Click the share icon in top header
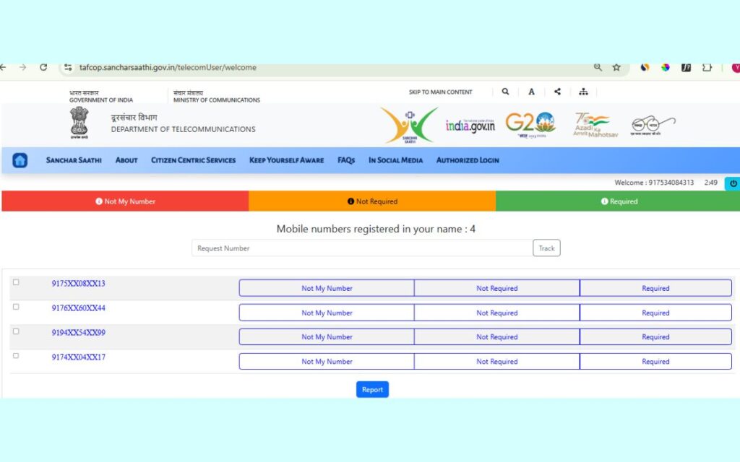The image size is (740, 462). [x=557, y=92]
